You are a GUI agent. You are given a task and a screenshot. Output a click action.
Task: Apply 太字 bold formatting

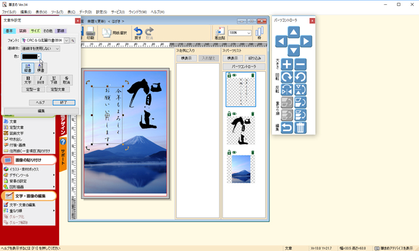click(x=28, y=80)
